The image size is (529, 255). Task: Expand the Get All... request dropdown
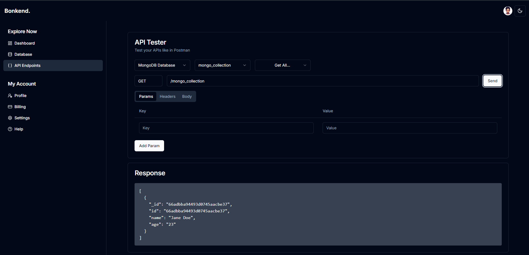tap(282, 65)
